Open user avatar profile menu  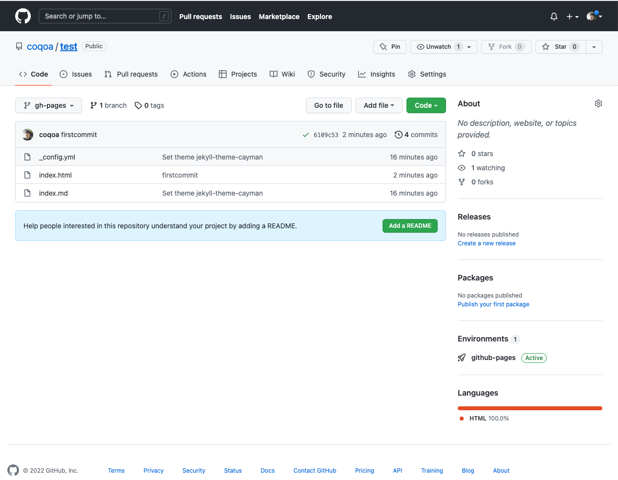tap(594, 16)
